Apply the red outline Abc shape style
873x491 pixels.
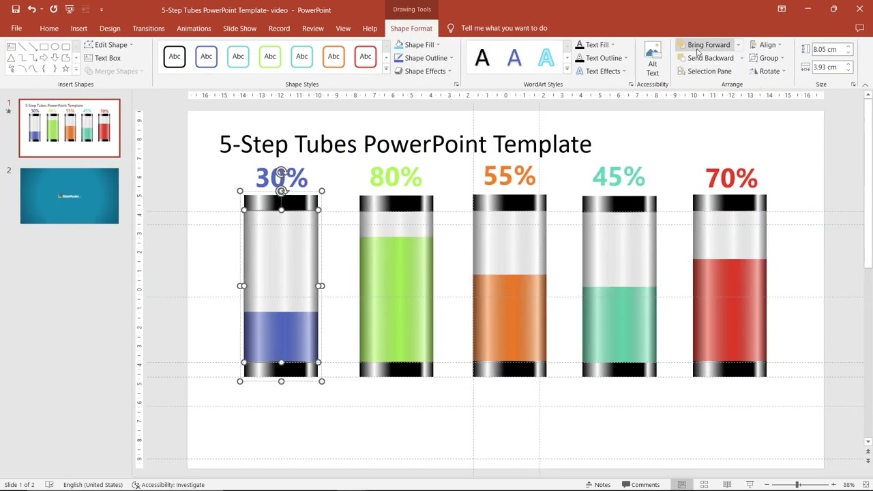pyautogui.click(x=366, y=57)
